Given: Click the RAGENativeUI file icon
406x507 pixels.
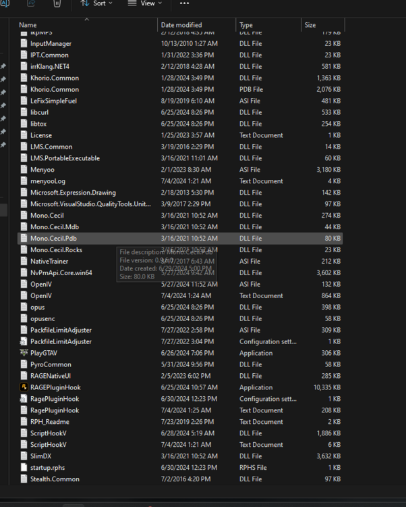Looking at the screenshot, I should [x=24, y=376].
